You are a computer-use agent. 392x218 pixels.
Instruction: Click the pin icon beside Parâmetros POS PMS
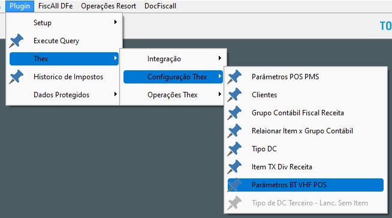point(234,77)
